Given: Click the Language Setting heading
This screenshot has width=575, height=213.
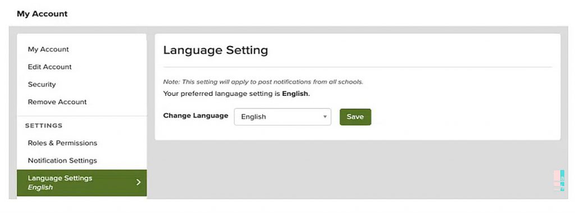Looking at the screenshot, I should [x=216, y=50].
